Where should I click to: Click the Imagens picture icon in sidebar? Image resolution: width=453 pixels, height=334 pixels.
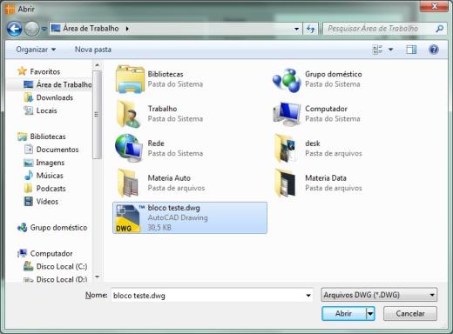(x=29, y=163)
